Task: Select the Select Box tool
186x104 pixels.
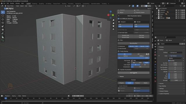Action: (3, 12)
